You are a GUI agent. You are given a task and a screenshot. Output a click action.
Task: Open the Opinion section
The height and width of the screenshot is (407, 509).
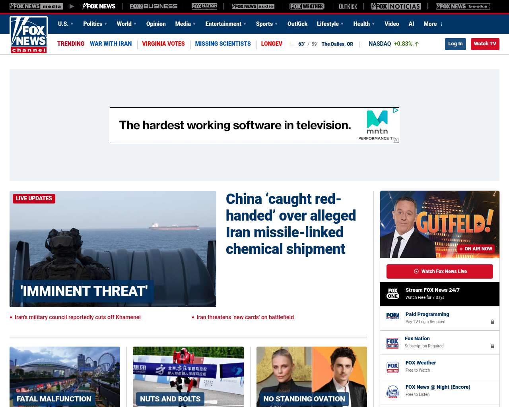click(156, 24)
